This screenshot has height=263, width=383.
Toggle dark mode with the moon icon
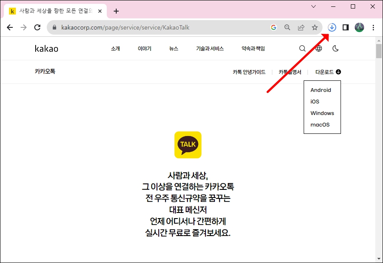(335, 48)
